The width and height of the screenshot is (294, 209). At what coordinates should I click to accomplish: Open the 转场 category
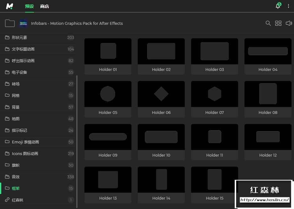38,84
